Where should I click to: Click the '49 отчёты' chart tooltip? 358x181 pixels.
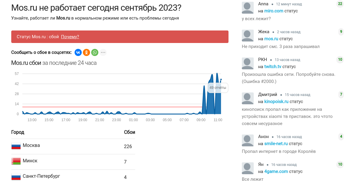(x=218, y=88)
